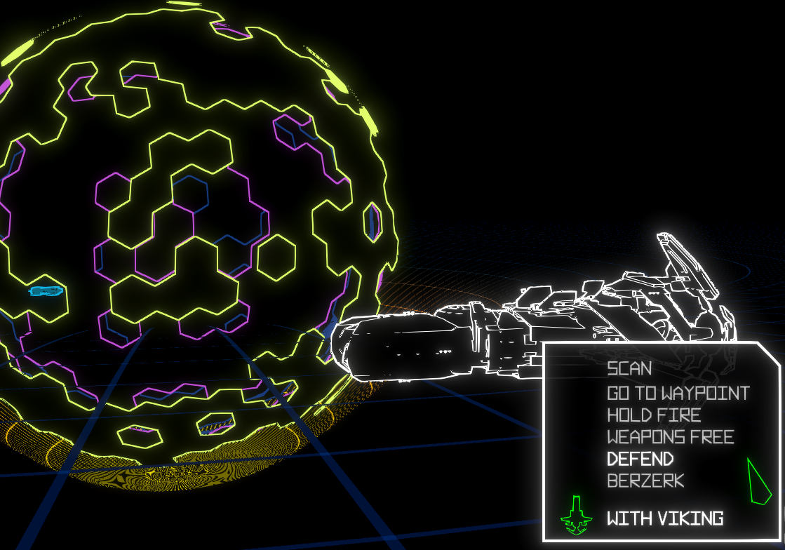
Task: Choose the BERZERK order
Action: [x=645, y=481]
